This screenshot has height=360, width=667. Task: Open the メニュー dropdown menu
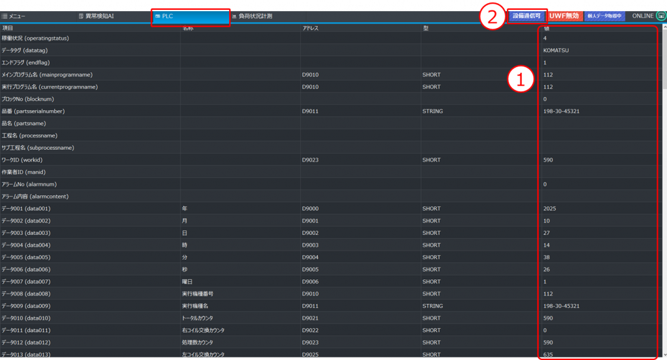[x=17, y=16]
